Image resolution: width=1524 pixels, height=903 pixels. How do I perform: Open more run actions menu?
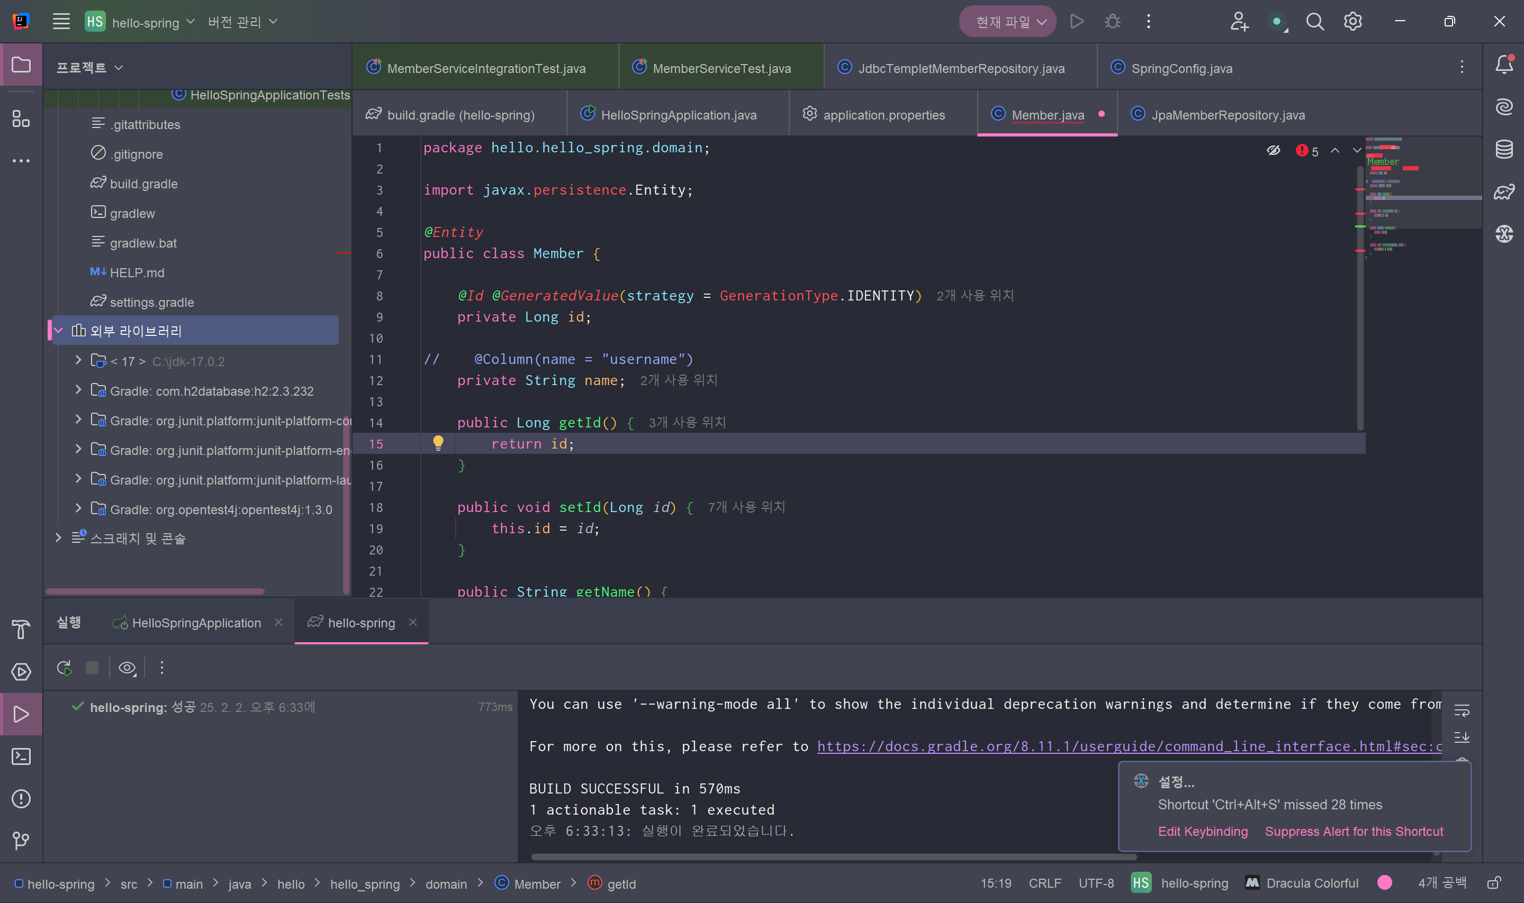click(x=1148, y=22)
